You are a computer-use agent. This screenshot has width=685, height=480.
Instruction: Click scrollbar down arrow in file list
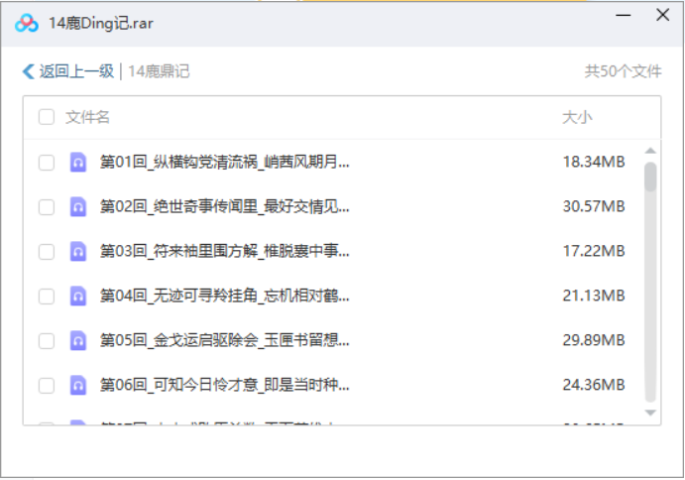(650, 412)
